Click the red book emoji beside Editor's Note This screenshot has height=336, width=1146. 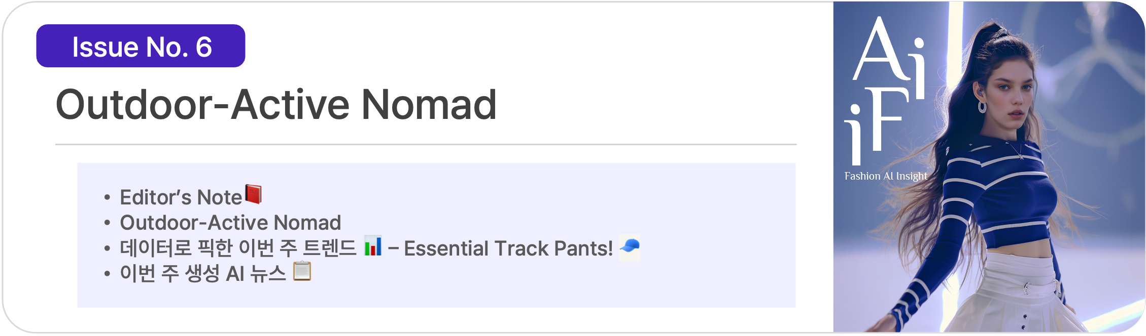point(253,194)
